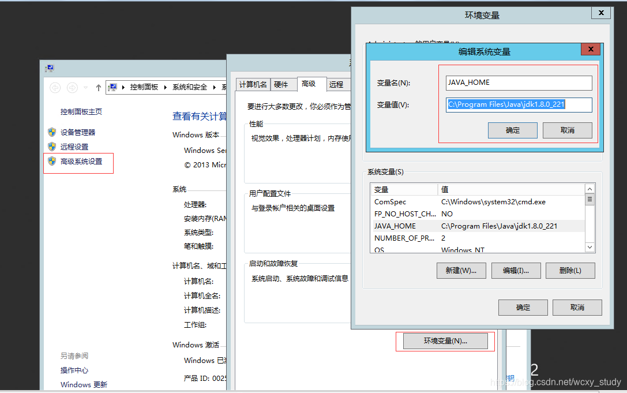Select 系统和安全 in the address breadcrumb
This screenshot has width=627, height=393.
[x=190, y=87]
